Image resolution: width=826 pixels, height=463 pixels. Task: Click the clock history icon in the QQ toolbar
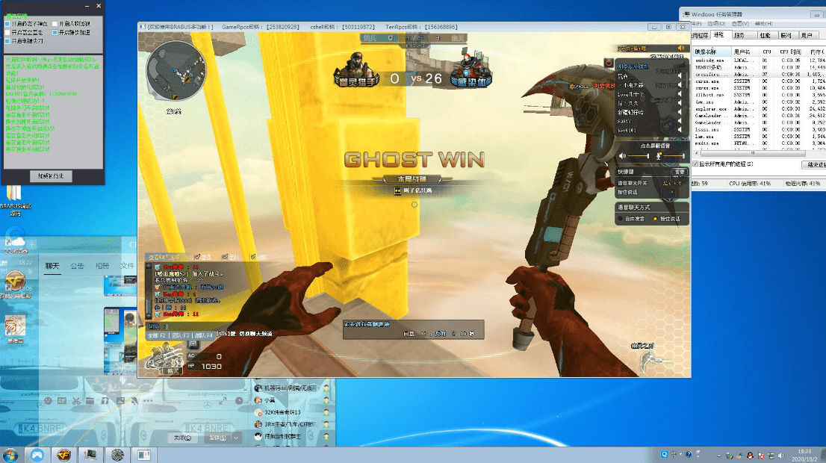point(239,401)
